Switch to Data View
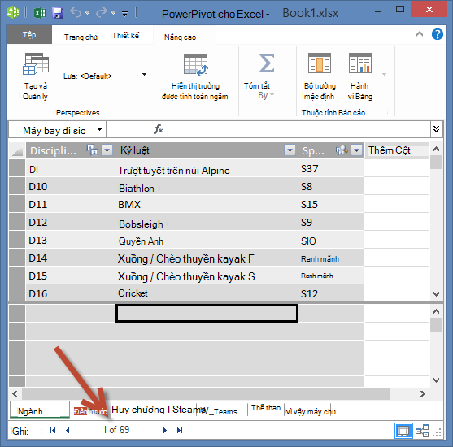Viewport: 453px width, 447px height. coord(403,431)
